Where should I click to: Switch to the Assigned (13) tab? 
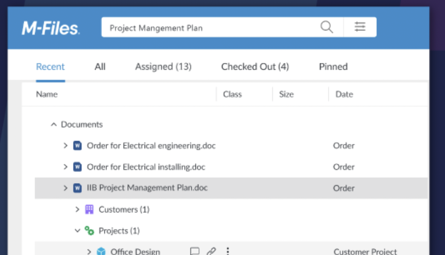point(163,67)
